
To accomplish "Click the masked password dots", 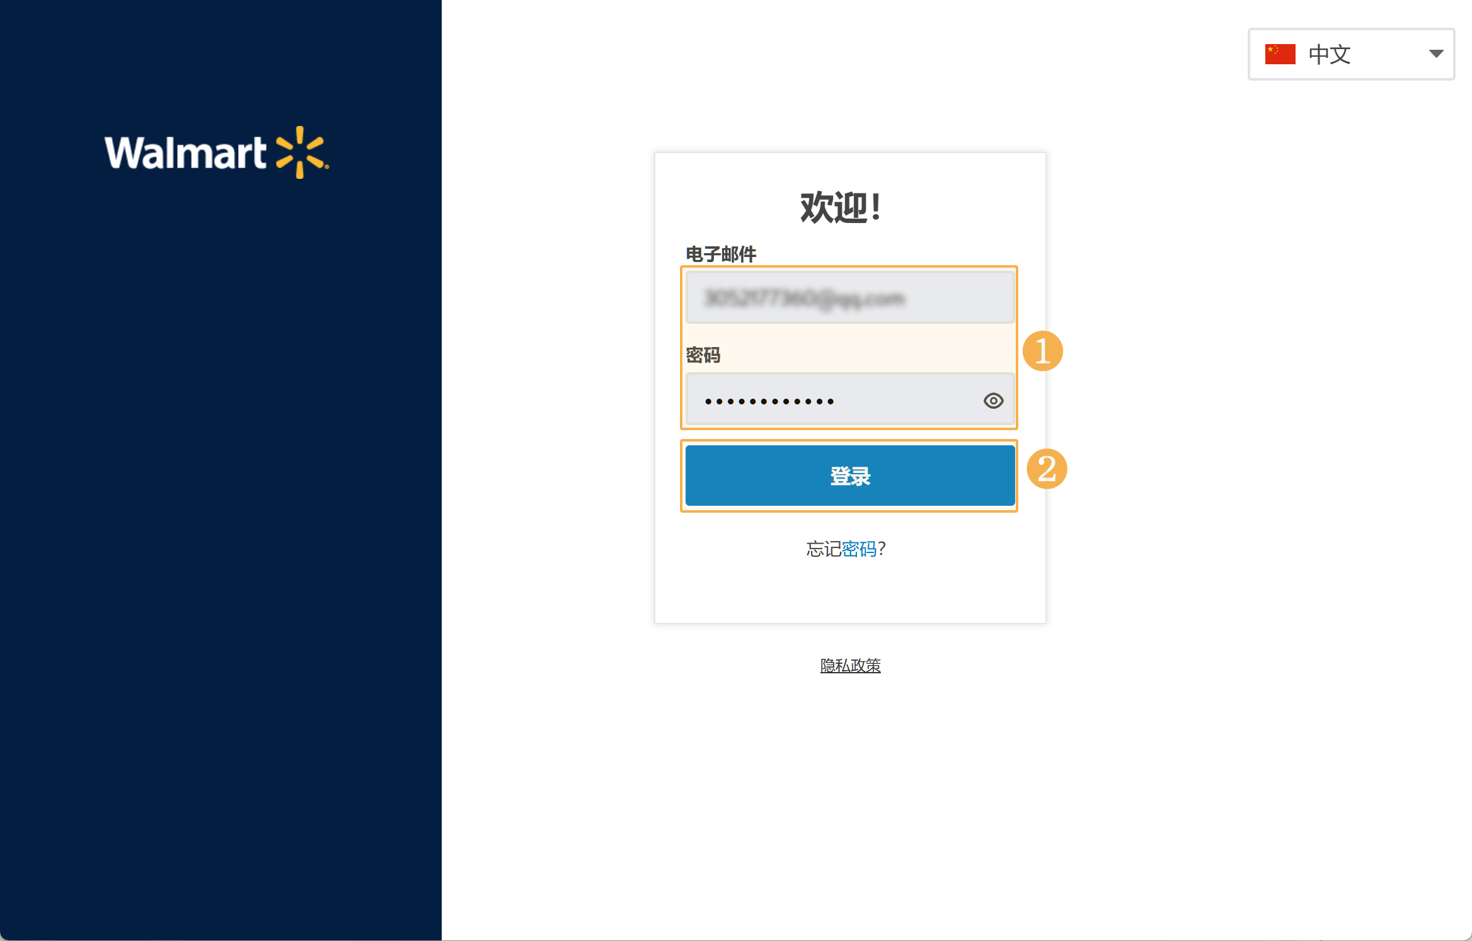I will [x=769, y=401].
